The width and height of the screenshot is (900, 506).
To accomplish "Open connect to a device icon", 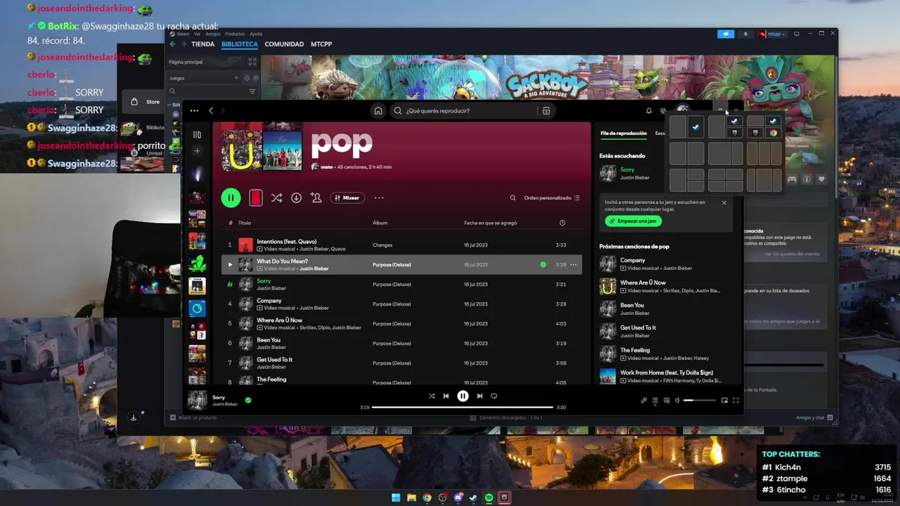I will (x=667, y=401).
